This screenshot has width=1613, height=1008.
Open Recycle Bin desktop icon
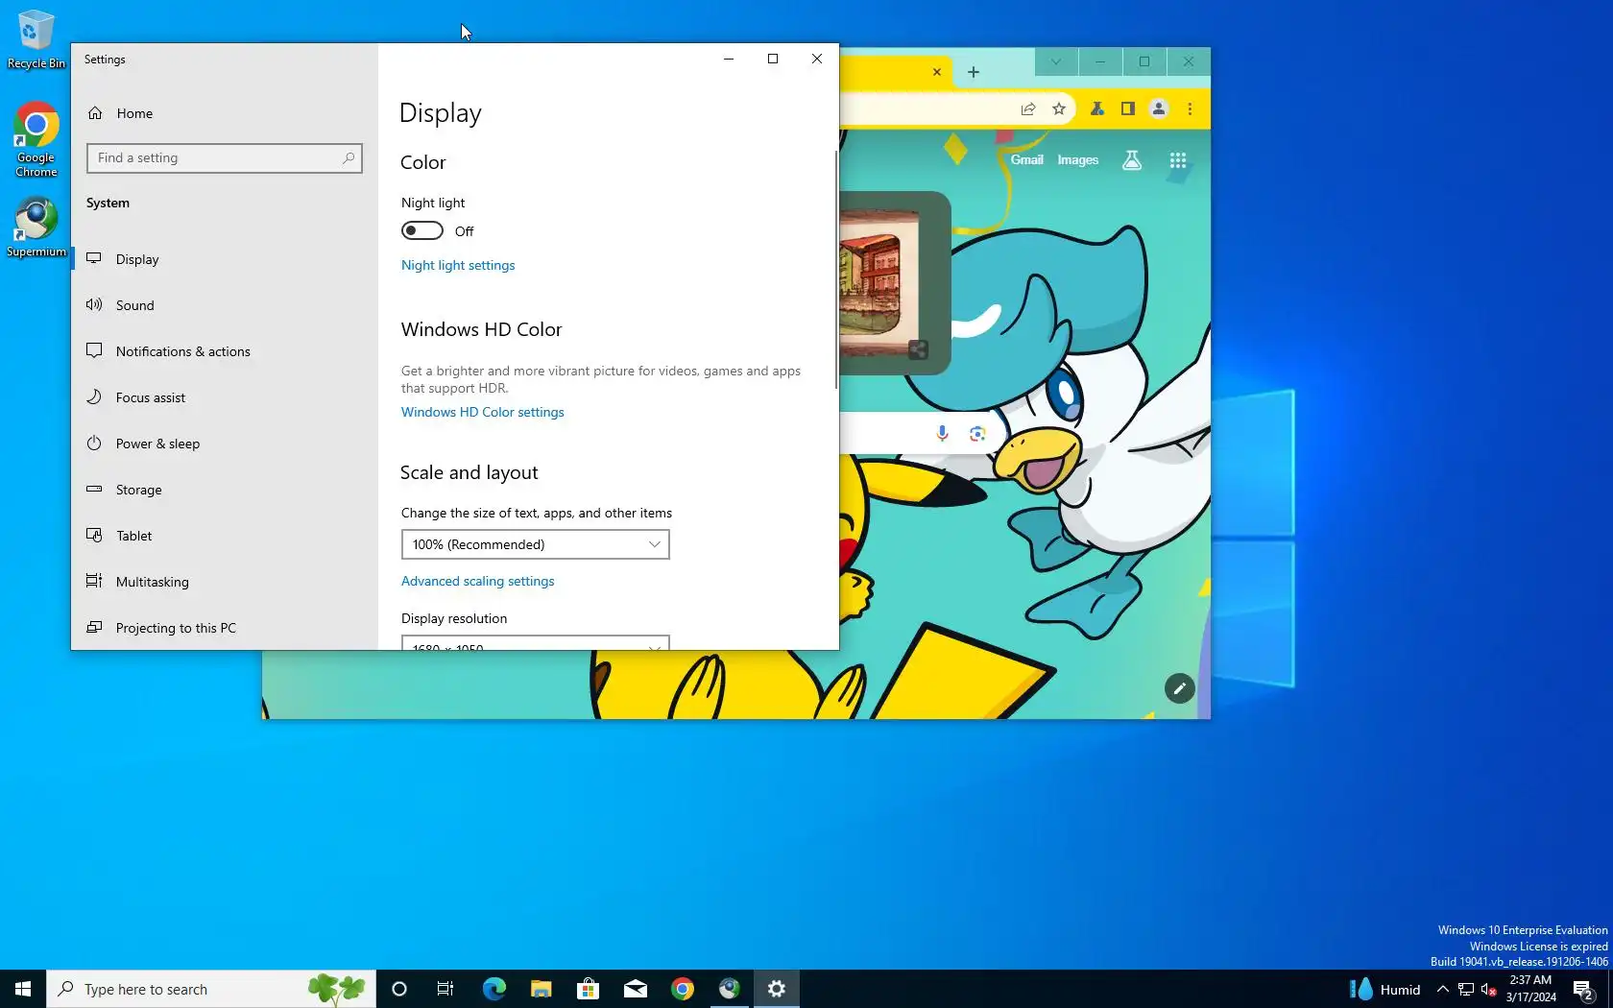36,39
